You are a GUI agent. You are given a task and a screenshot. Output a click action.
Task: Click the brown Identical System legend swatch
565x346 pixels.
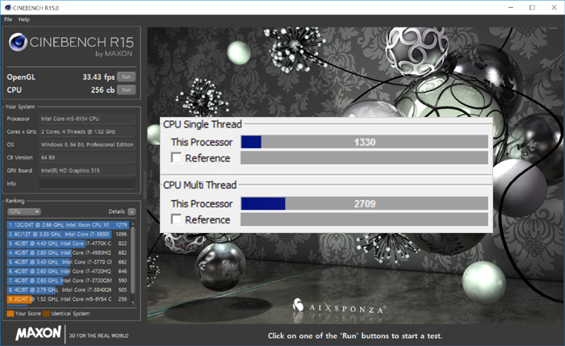[x=46, y=314]
